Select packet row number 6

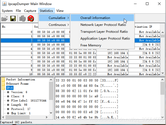(81, 57)
